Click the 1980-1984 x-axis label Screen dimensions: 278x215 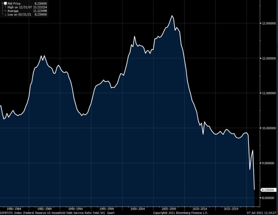[14, 209]
